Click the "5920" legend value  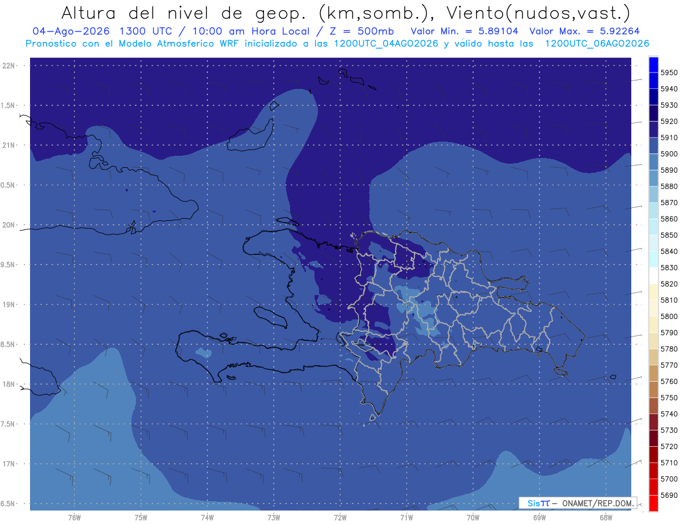(669, 121)
